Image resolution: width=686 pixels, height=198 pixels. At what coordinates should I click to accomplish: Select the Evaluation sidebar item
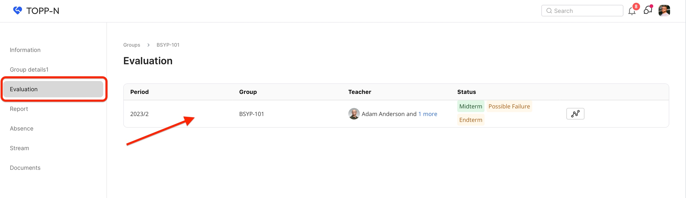point(24,89)
